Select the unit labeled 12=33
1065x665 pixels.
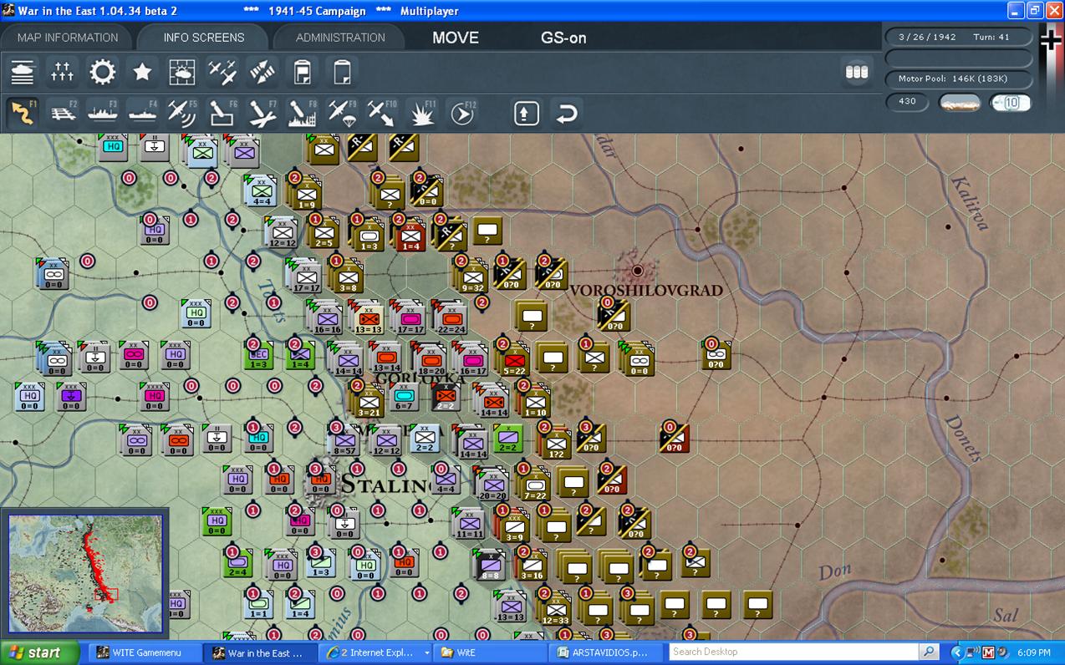[x=555, y=608]
